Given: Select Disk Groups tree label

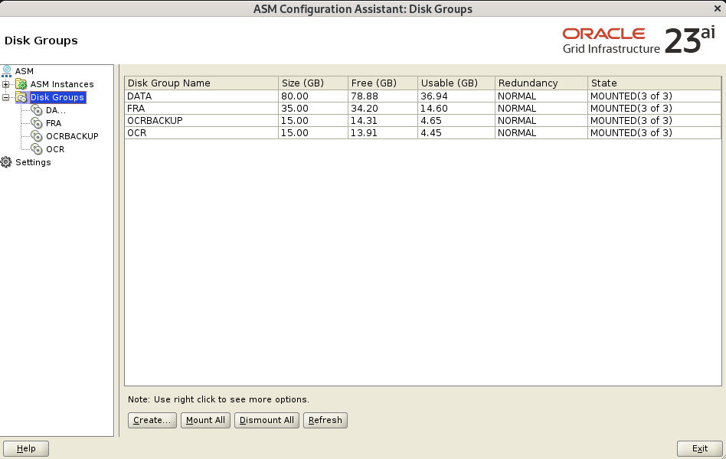Looking at the screenshot, I should pyautogui.click(x=57, y=97).
